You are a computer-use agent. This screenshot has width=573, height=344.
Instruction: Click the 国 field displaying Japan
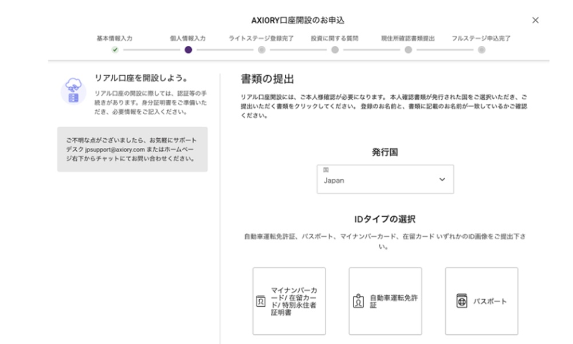coord(372,179)
